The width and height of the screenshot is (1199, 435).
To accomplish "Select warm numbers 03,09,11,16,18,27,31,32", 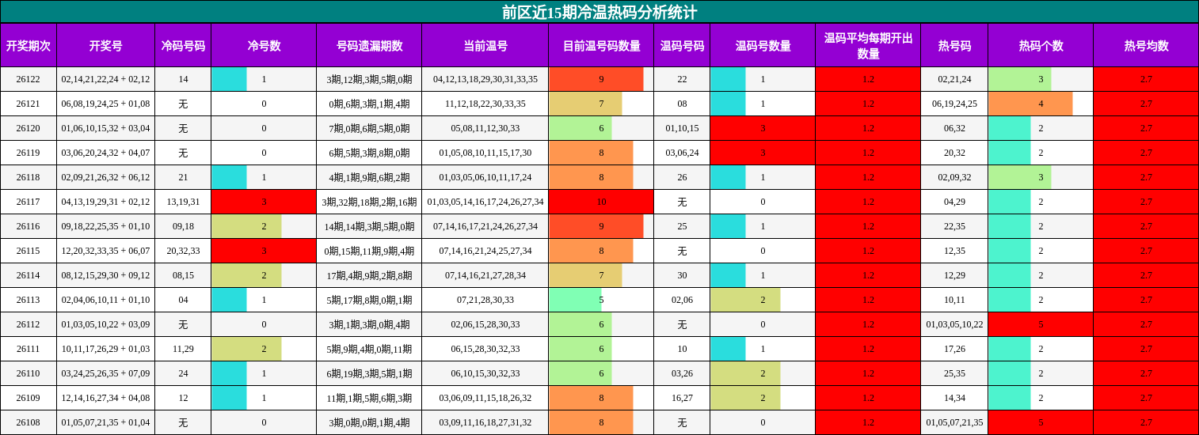I will click(485, 422).
